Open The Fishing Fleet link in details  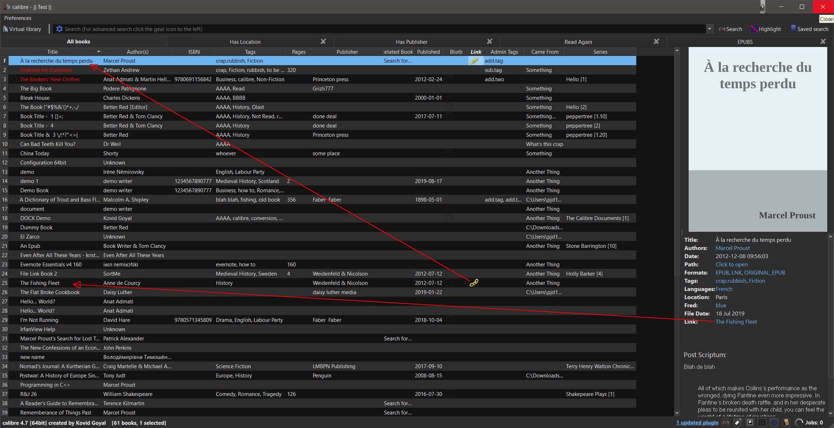[736, 322]
